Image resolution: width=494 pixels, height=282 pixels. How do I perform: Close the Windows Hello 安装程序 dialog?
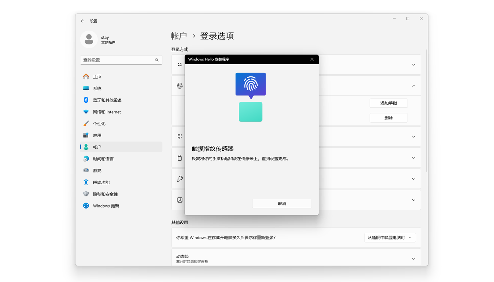[x=312, y=59]
